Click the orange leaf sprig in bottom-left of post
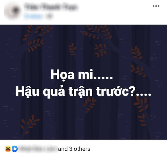 click(29, 125)
